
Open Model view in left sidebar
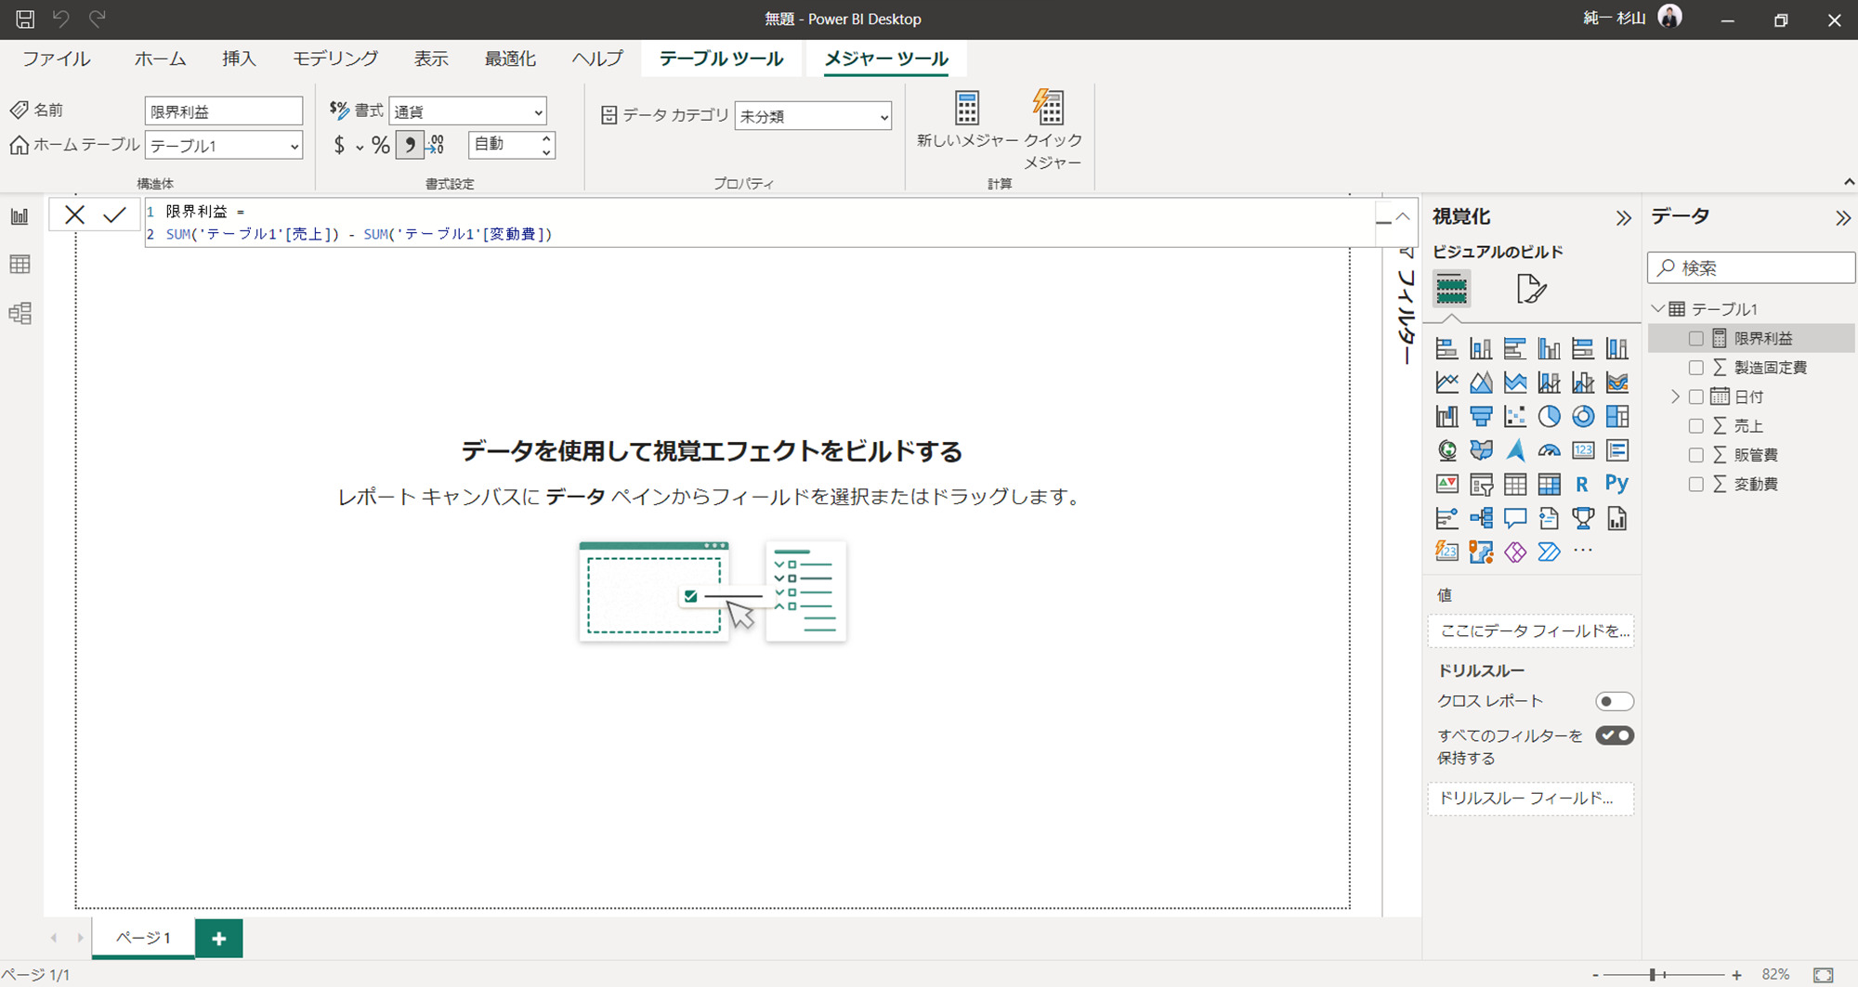20,313
